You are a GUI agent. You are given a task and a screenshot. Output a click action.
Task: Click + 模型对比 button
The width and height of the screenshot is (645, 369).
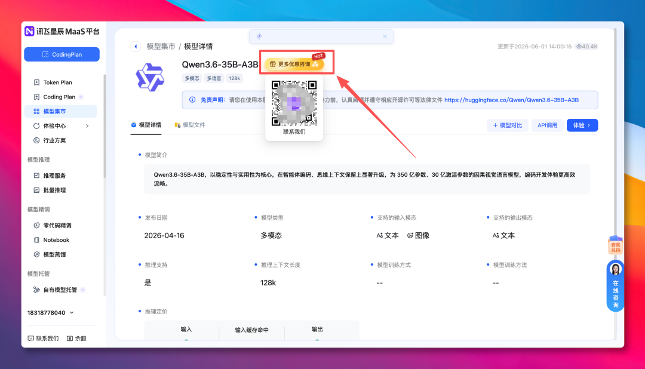(507, 125)
